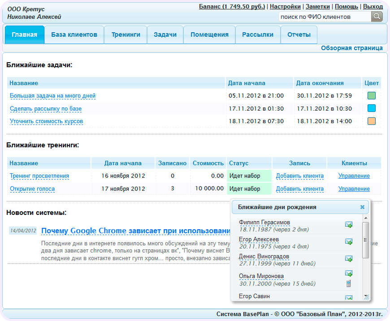The width and height of the screenshot is (390, 321).
Task: Go to the Задачи tab
Action: coord(165,34)
